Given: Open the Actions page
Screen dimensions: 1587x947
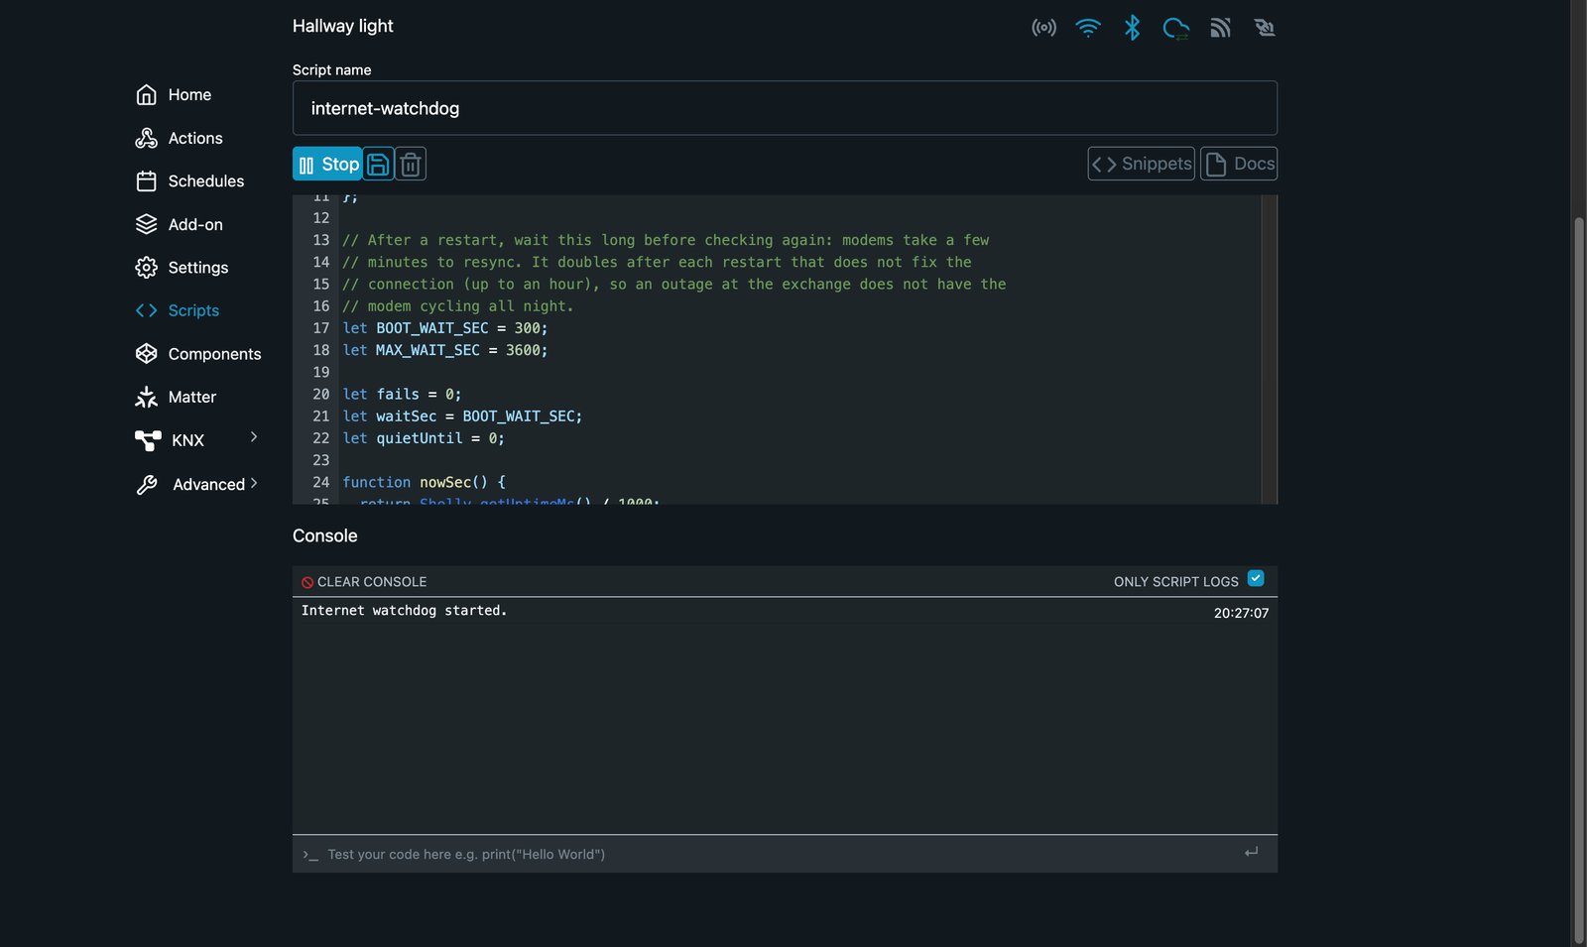Looking at the screenshot, I should 195,138.
